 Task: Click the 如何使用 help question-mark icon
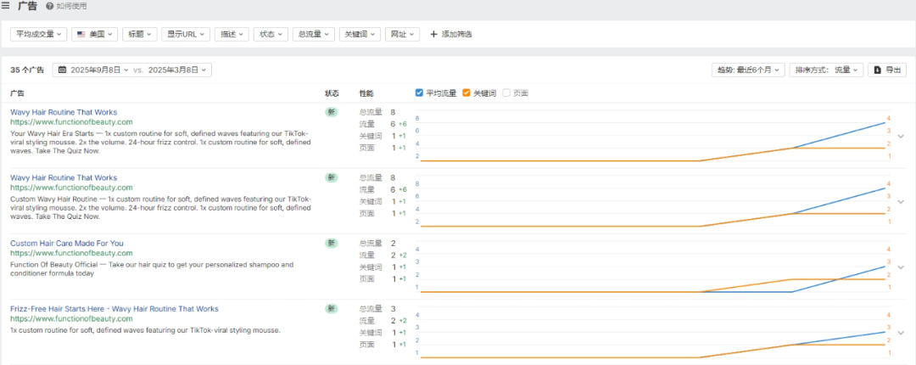pyautogui.click(x=49, y=7)
